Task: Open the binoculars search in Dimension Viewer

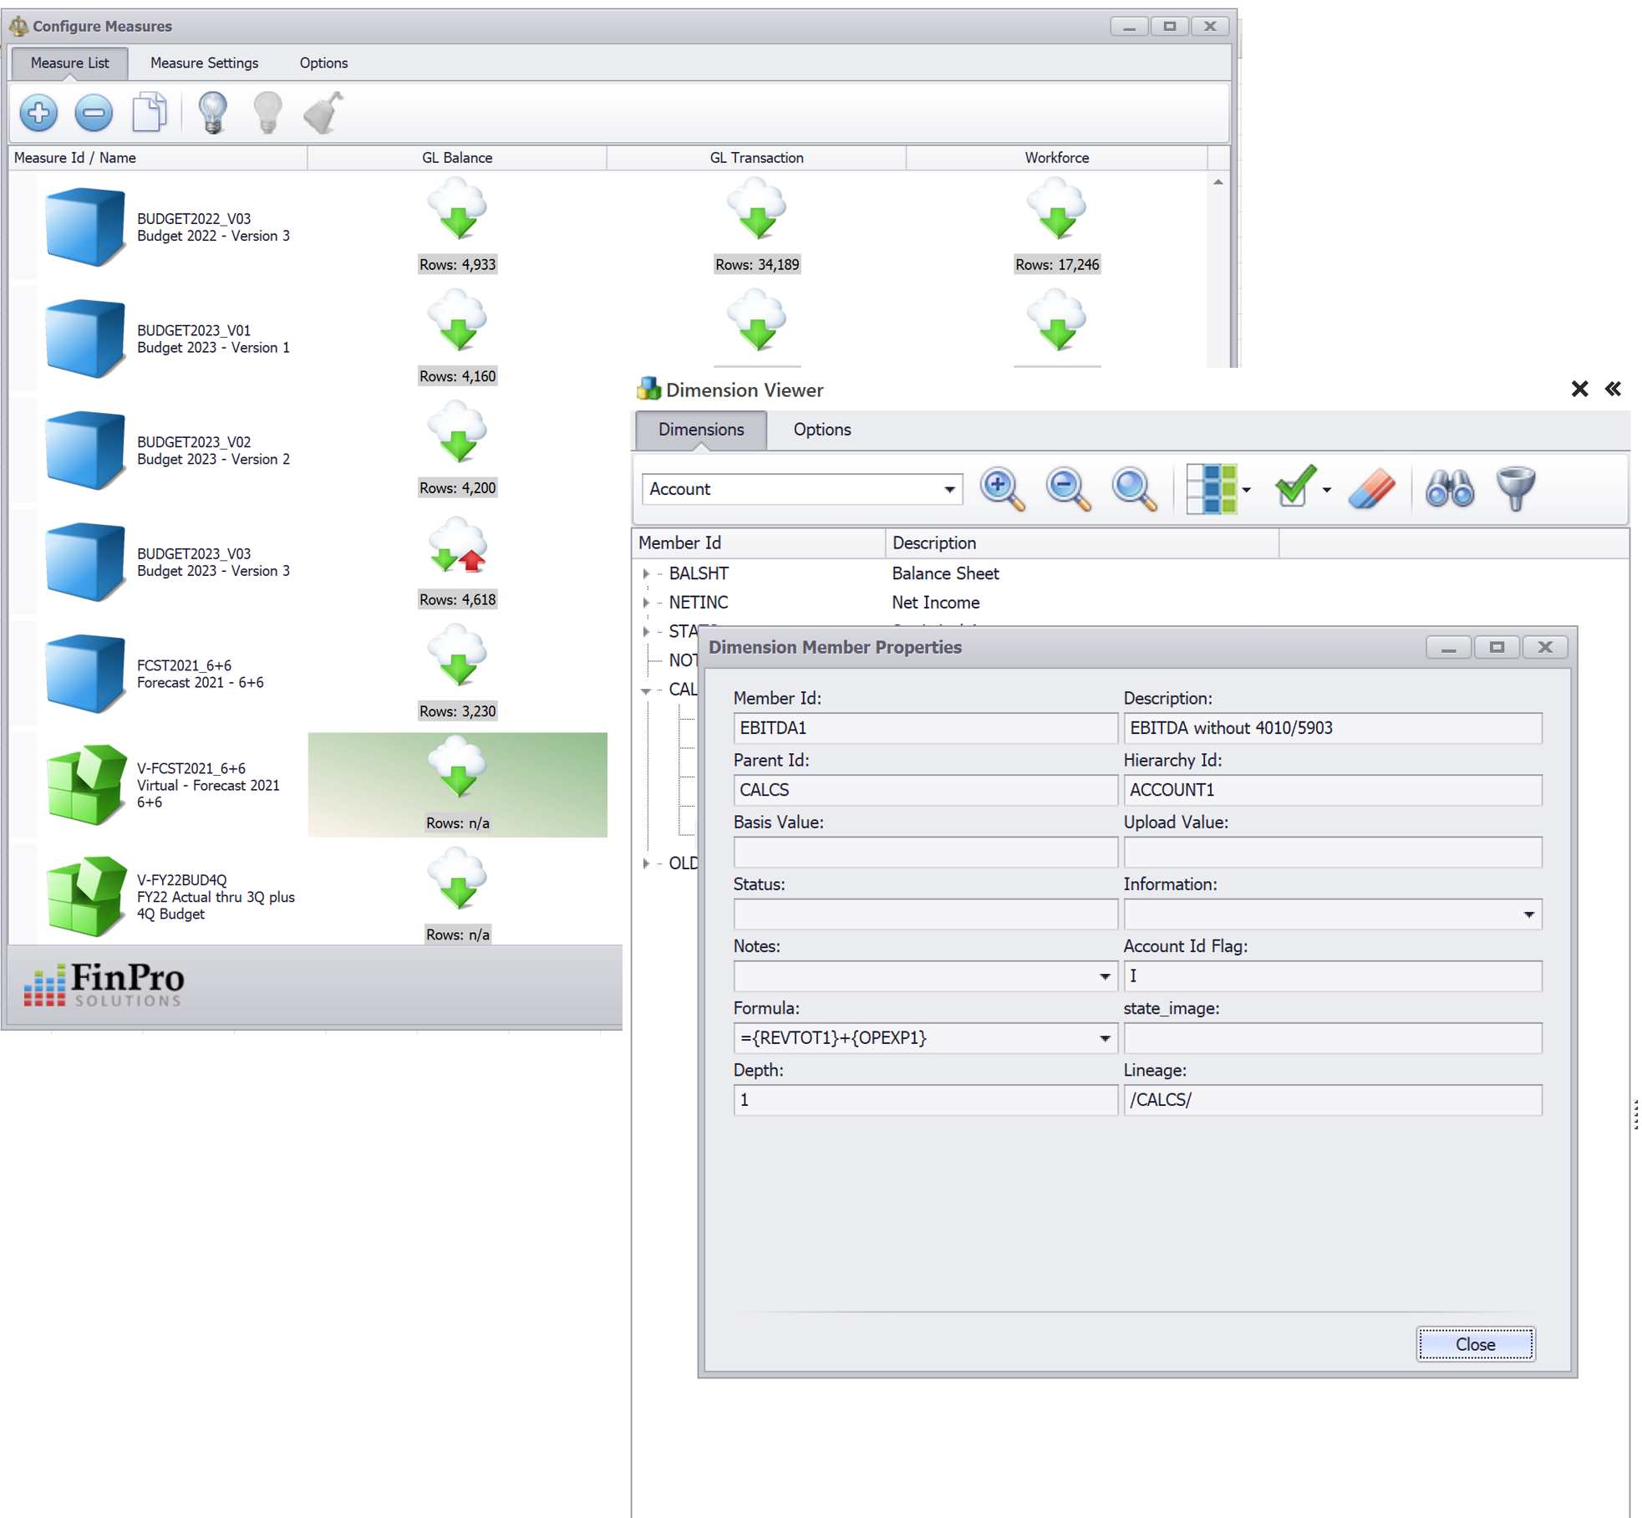Action: point(1451,489)
